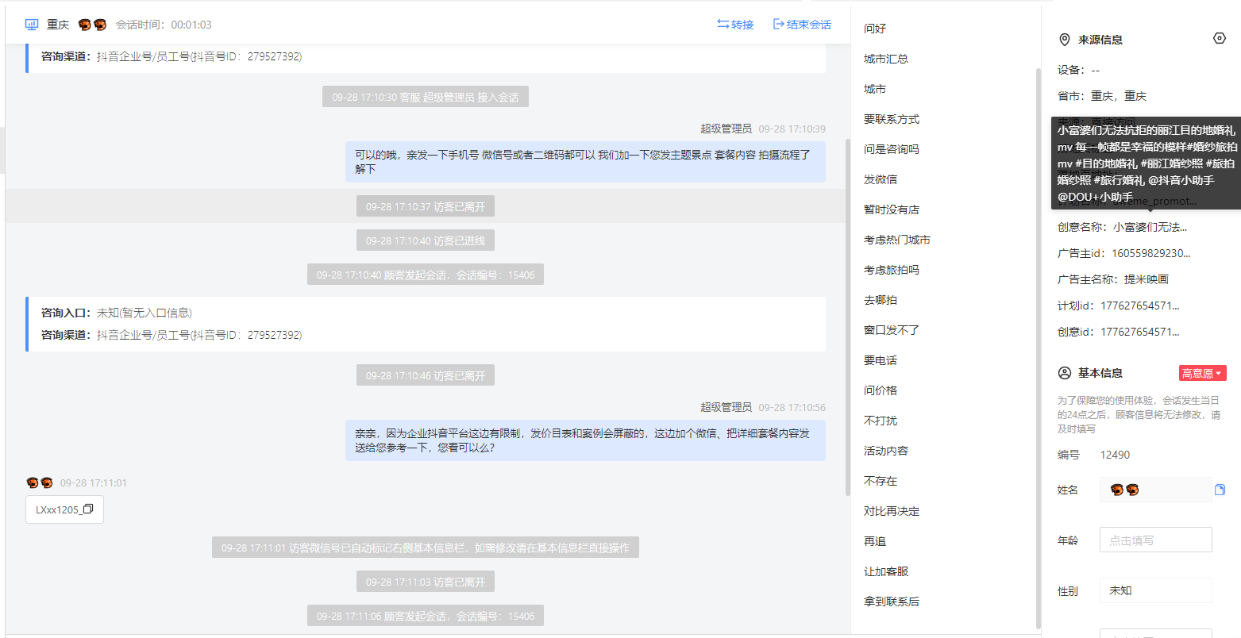Click the 访客微信号已自动标记 notice
This screenshot has width=1241, height=638.
coord(426,548)
